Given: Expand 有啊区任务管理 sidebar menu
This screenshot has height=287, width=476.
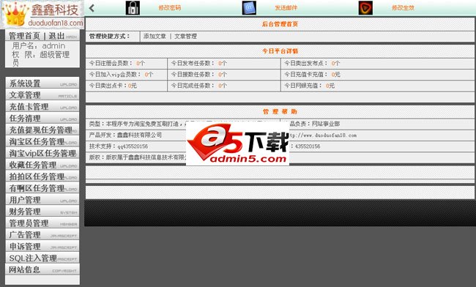Looking at the screenshot, I should point(42,187).
